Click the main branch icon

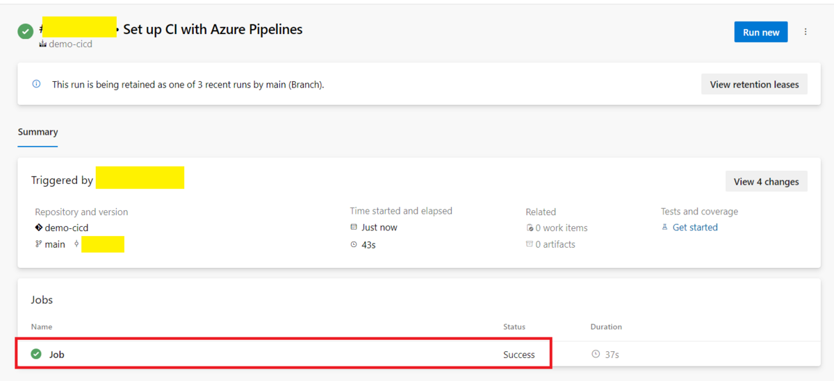[39, 244]
